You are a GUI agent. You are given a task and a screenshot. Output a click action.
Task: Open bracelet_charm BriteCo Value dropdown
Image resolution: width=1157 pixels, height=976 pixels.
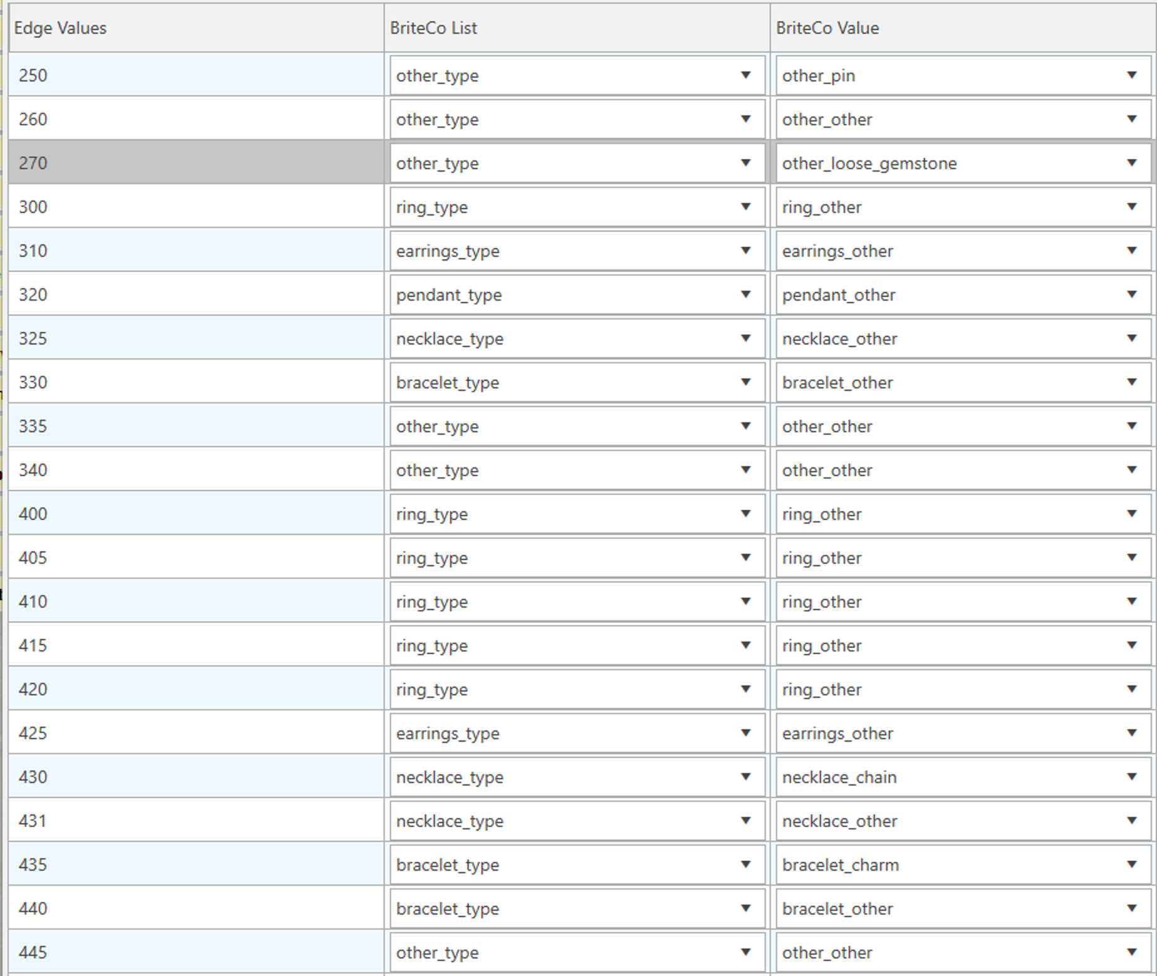[1131, 864]
